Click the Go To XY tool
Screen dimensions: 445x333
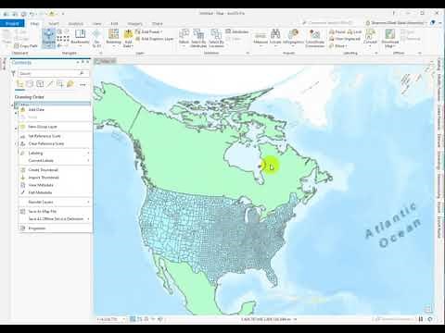(96, 38)
